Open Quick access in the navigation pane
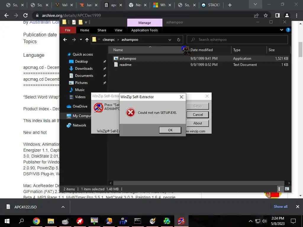The width and height of the screenshot is (303, 227). (83, 54)
